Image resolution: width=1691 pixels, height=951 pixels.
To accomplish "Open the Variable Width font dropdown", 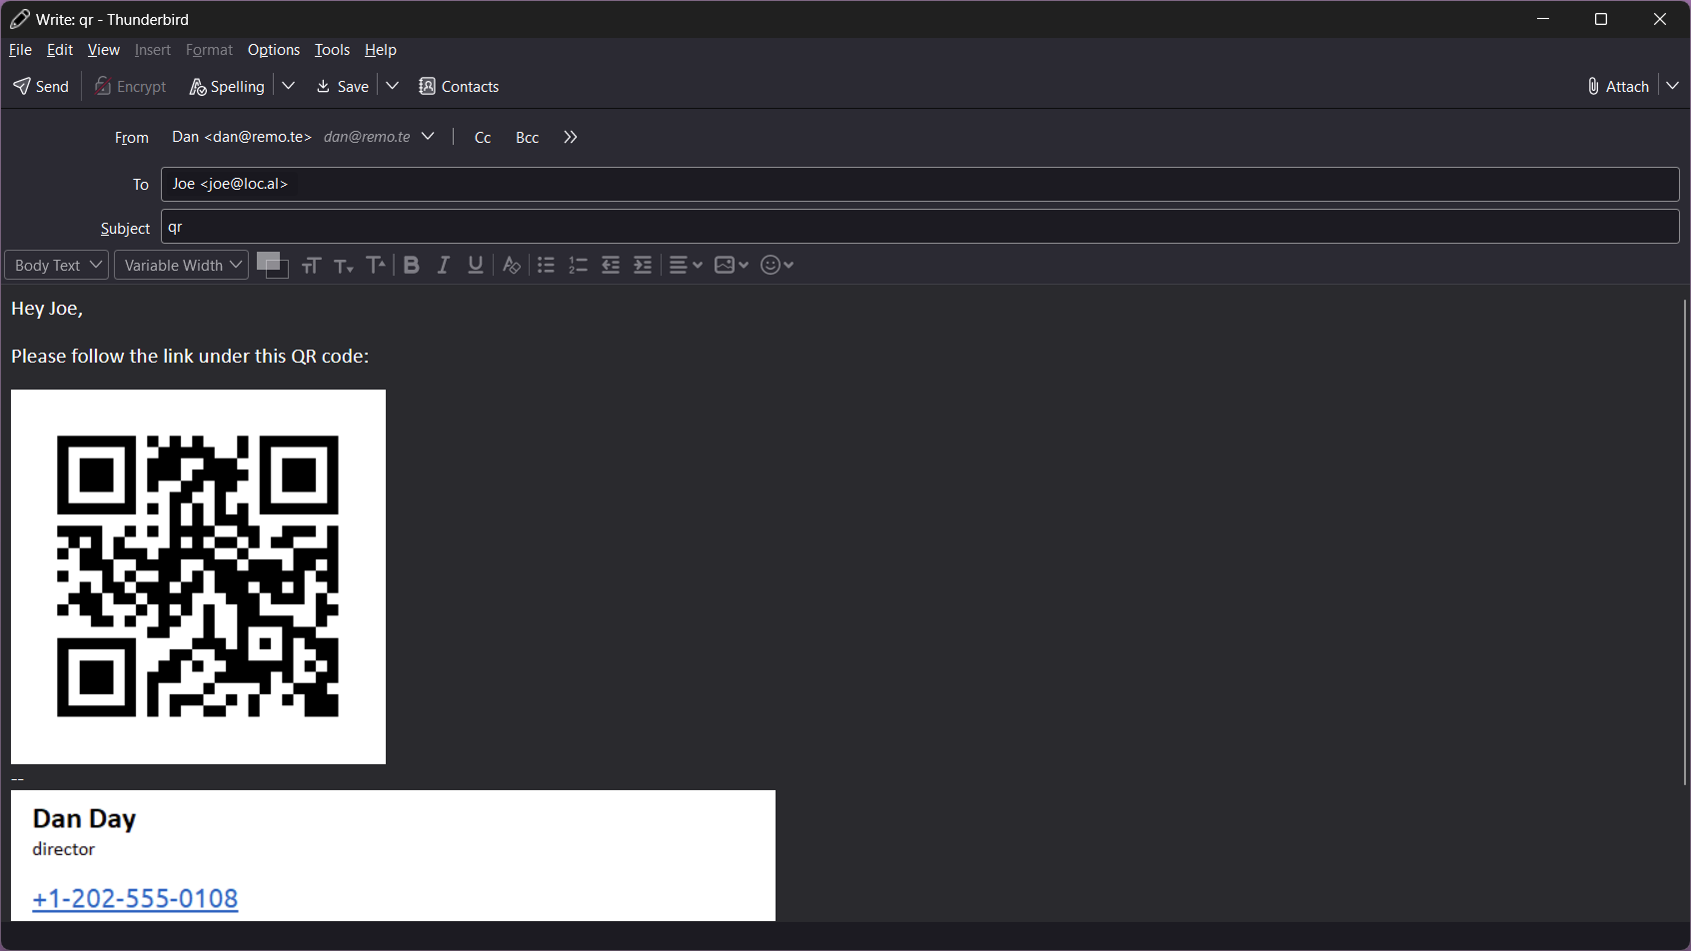I will pyautogui.click(x=181, y=265).
